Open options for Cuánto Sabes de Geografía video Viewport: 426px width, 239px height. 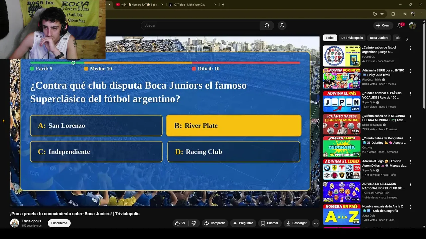(410, 139)
